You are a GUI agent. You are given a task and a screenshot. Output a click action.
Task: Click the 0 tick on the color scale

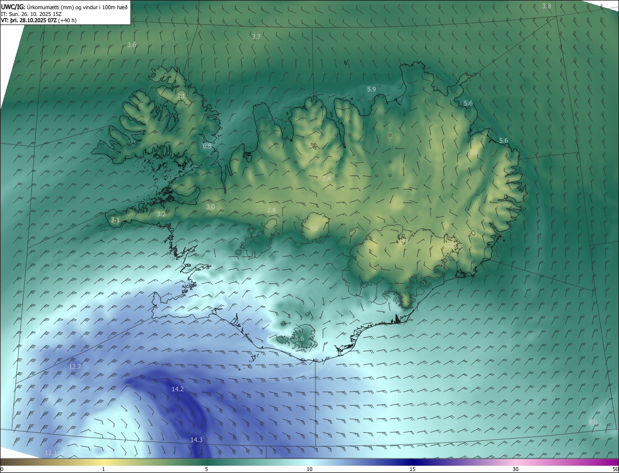click(x=2, y=469)
